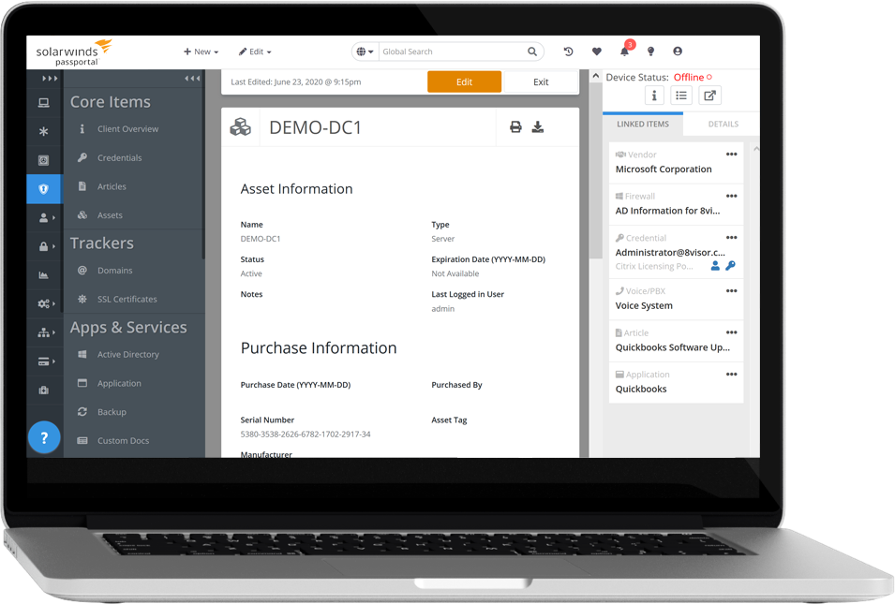Click device info icon button
The width and height of the screenshot is (895, 604).
654,96
